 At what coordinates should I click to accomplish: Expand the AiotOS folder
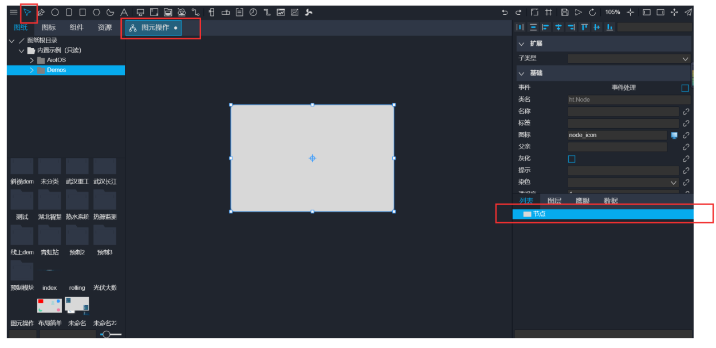(x=32, y=60)
